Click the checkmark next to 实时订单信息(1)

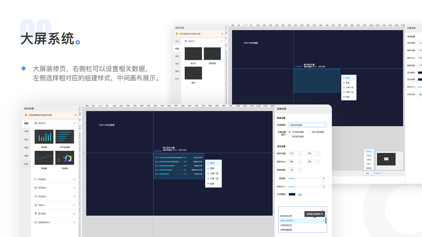tap(323, 221)
